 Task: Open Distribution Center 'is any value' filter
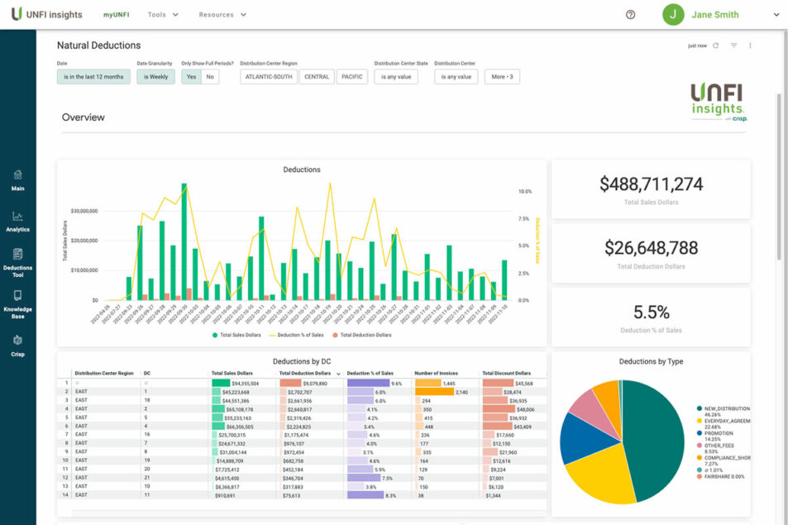[x=456, y=77]
